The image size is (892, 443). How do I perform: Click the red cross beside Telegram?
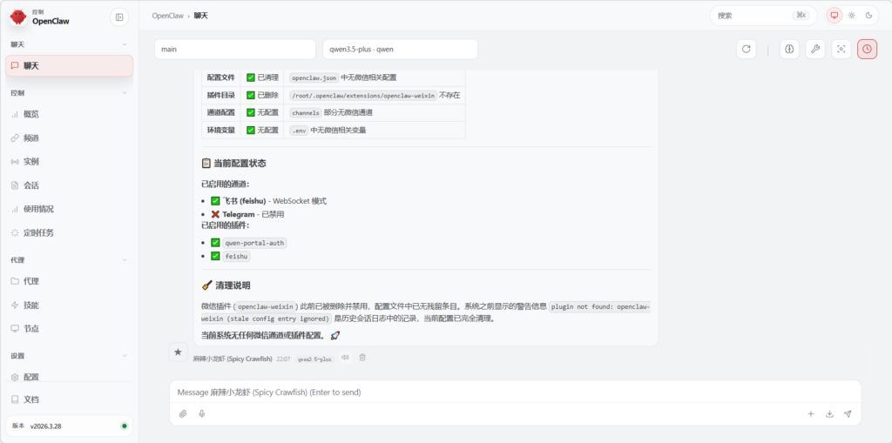[215, 214]
